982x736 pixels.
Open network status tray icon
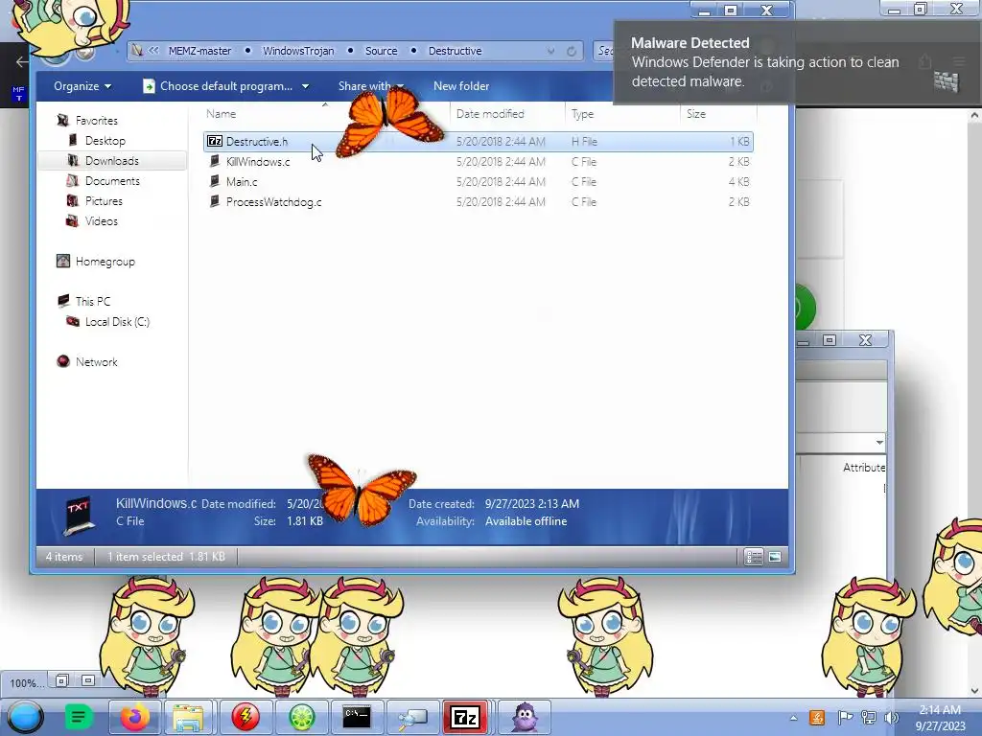tap(868, 718)
